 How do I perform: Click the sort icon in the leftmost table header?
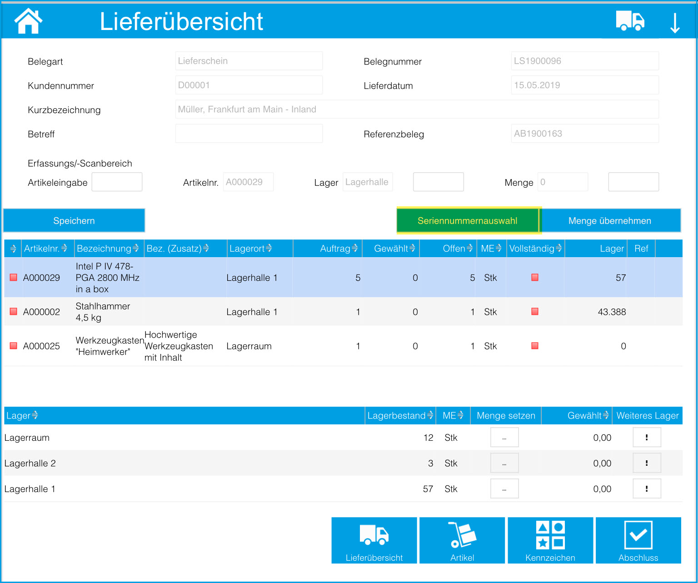(13, 249)
